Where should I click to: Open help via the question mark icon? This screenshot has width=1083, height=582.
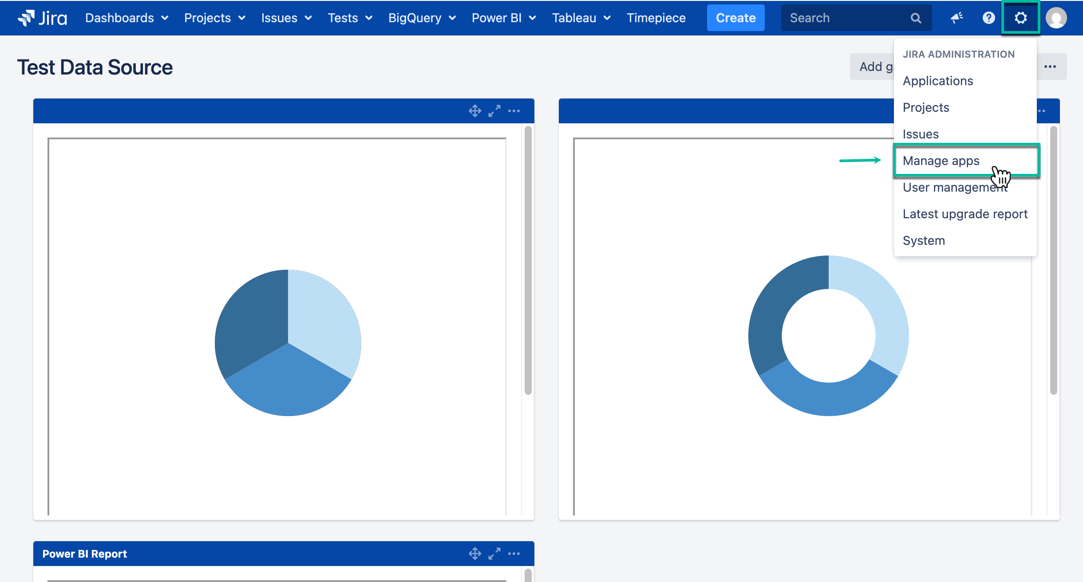point(988,18)
